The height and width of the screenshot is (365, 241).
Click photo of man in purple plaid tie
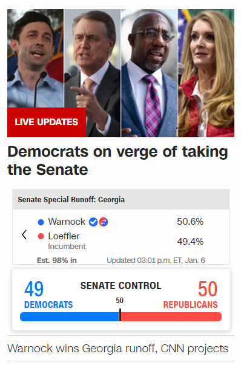click(150, 73)
